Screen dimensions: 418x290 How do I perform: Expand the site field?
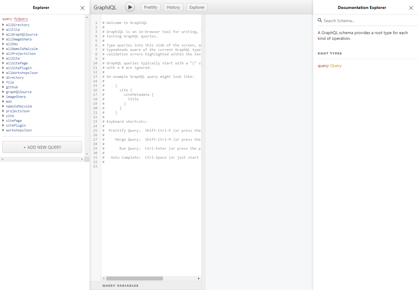click(x=8, y=116)
